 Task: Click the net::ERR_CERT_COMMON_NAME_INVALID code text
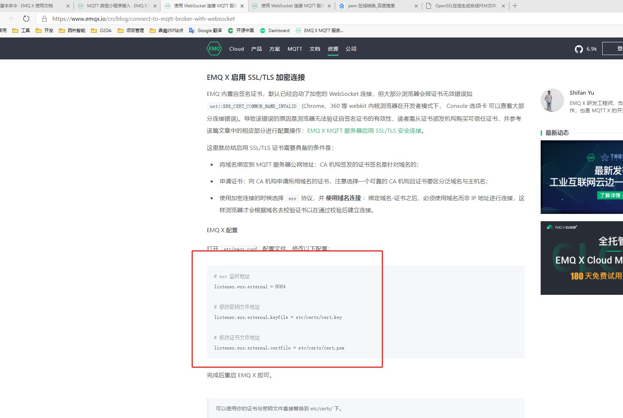[x=253, y=106]
